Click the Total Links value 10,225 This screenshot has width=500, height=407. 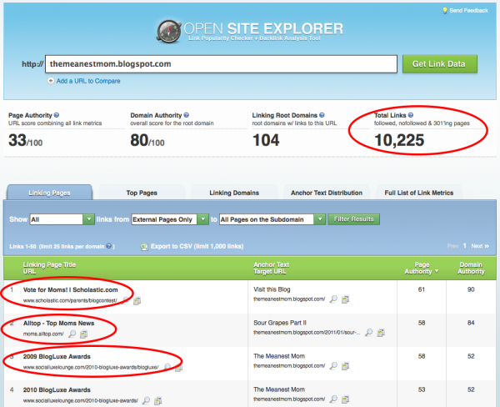tap(399, 140)
